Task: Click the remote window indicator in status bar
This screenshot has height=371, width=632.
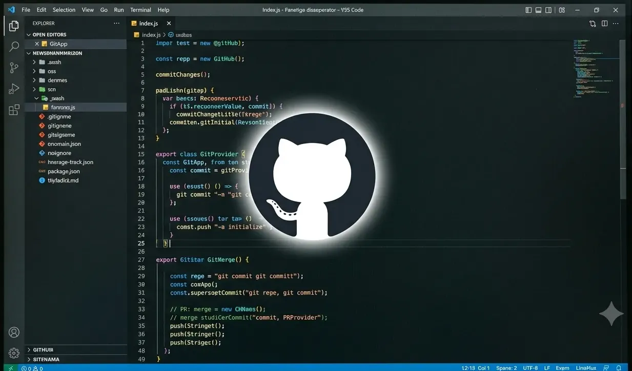Action: point(11,367)
